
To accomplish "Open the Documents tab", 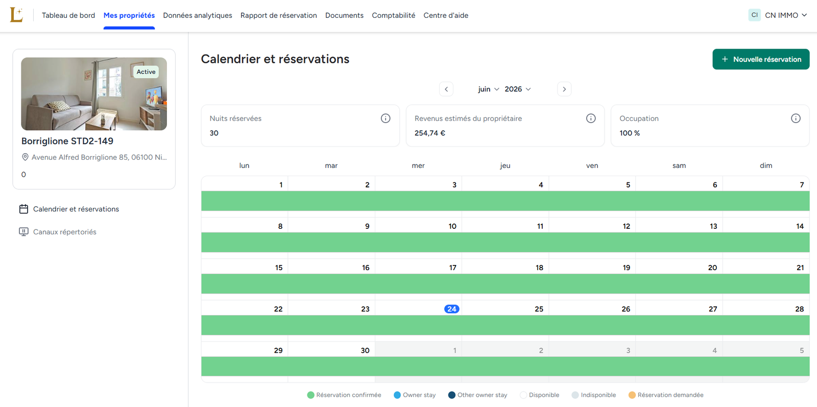I will [x=344, y=15].
